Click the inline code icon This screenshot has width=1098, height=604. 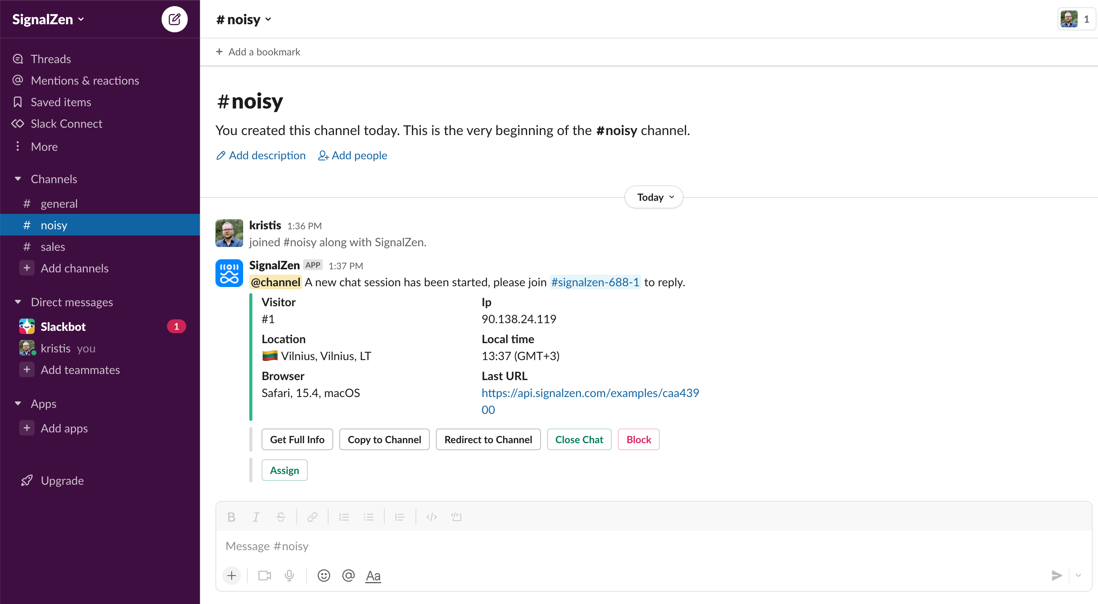431,517
